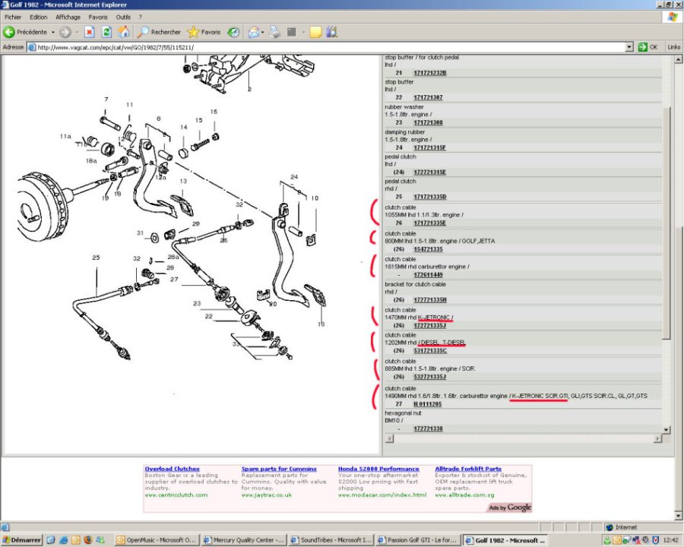Click the yellow note toolbar icon
This screenshot has height=547, width=684.
(x=315, y=32)
